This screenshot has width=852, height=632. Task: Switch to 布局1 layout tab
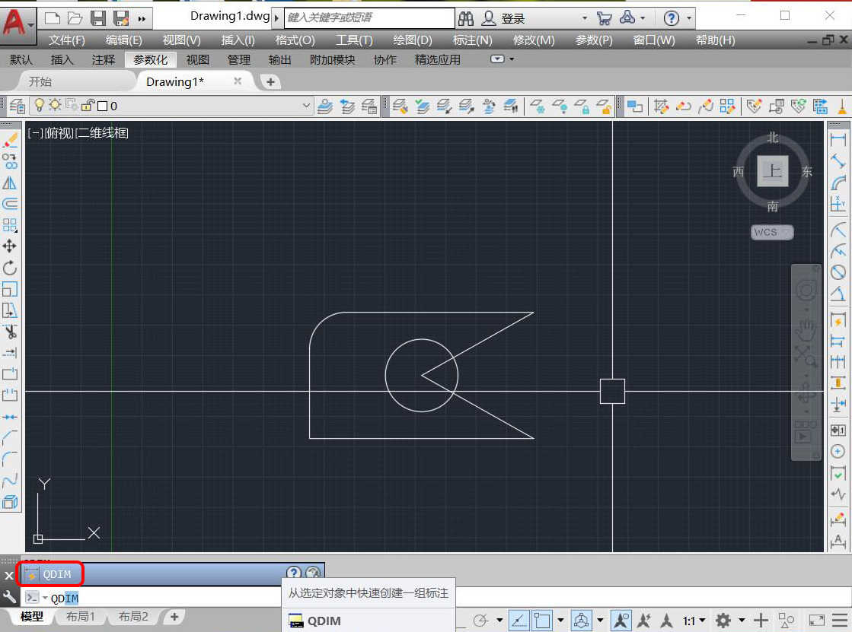click(81, 617)
